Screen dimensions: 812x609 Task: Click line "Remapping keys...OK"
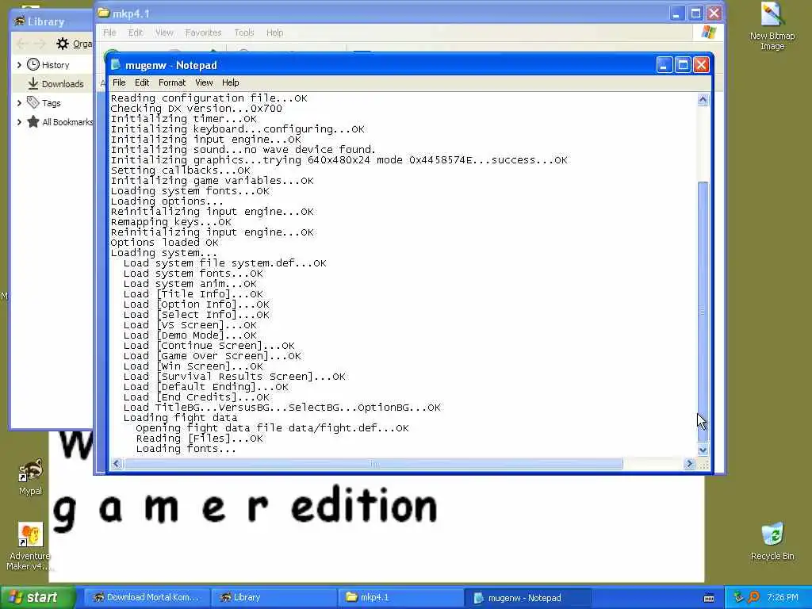171,222
